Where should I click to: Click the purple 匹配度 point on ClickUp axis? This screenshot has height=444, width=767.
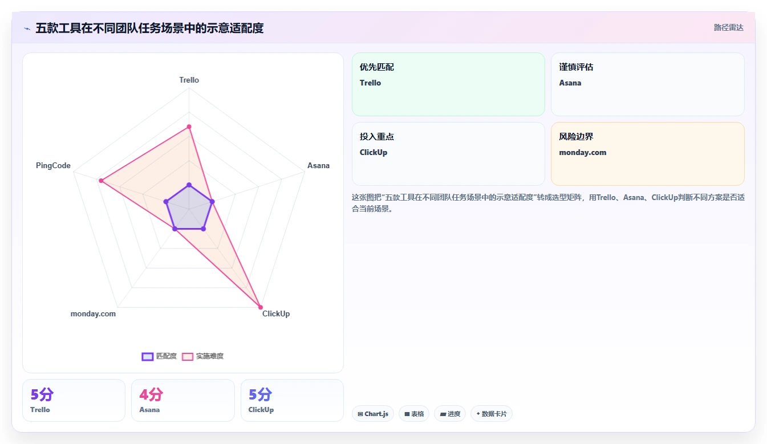[203, 229]
